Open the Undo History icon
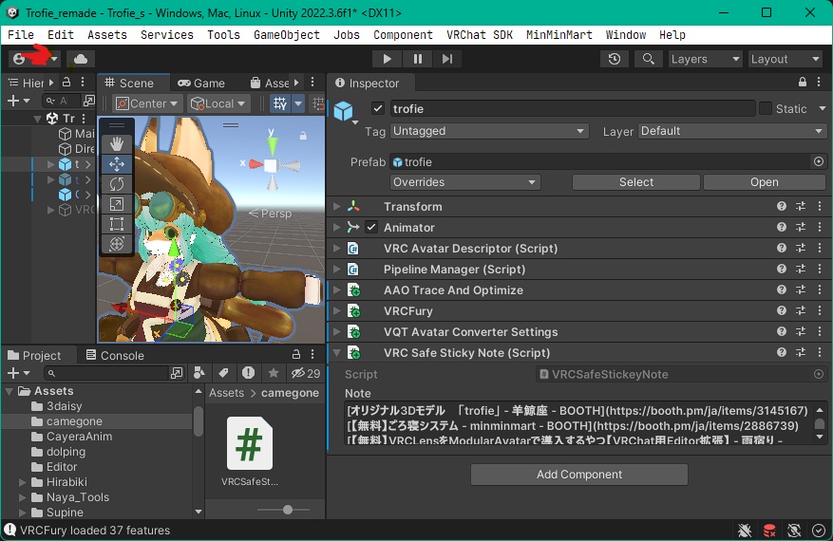 pyautogui.click(x=615, y=59)
